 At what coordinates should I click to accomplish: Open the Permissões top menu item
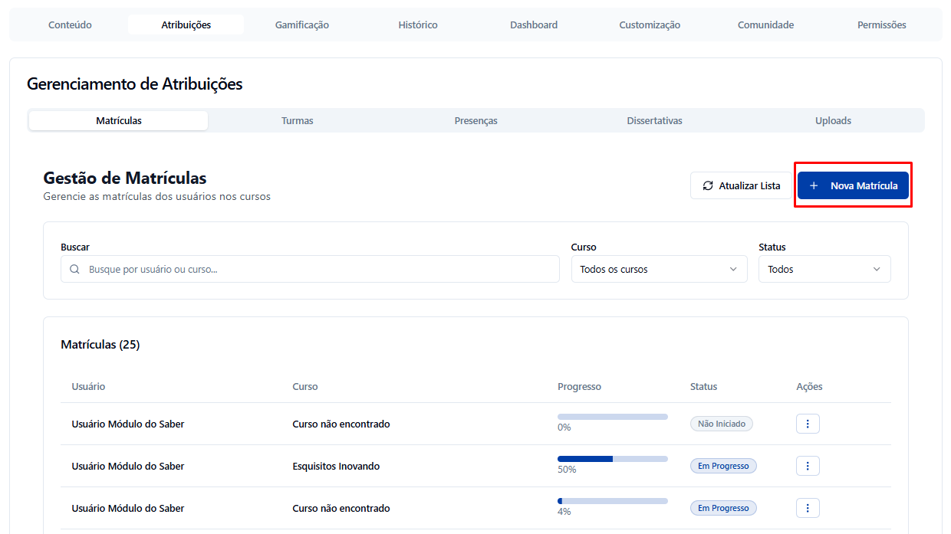tap(881, 25)
